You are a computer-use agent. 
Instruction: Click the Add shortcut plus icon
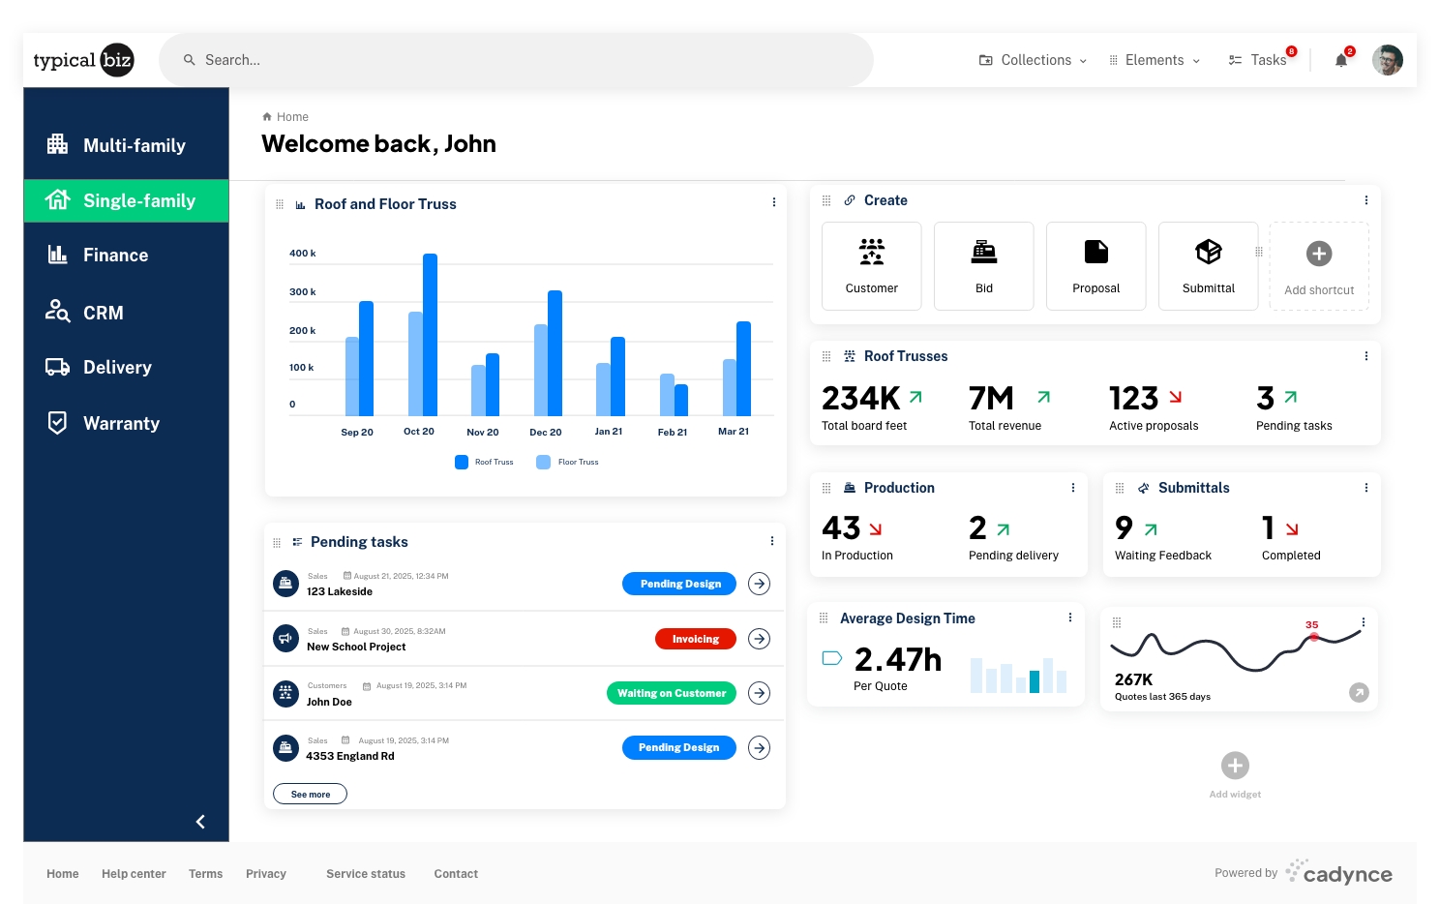1319,254
